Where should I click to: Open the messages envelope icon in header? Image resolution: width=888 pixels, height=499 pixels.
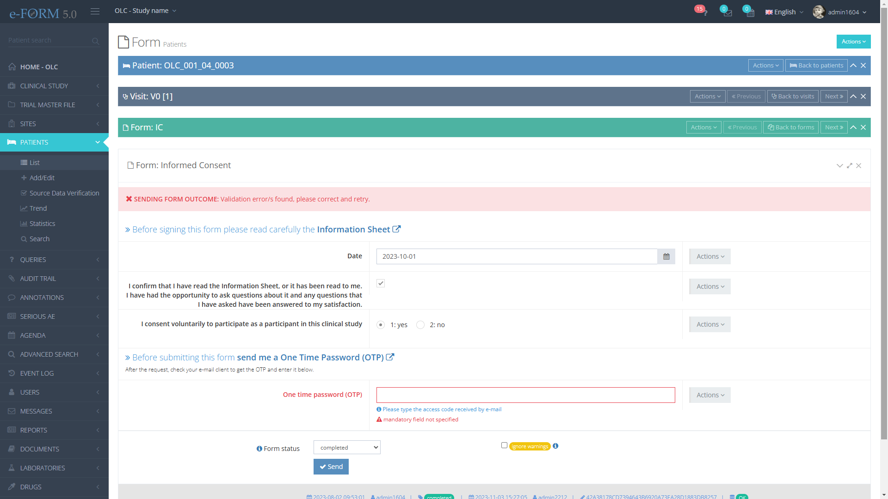728,12
